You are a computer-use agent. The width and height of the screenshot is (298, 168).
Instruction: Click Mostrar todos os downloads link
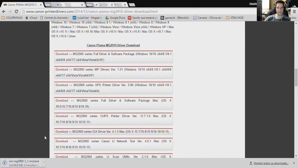[x=271, y=163]
